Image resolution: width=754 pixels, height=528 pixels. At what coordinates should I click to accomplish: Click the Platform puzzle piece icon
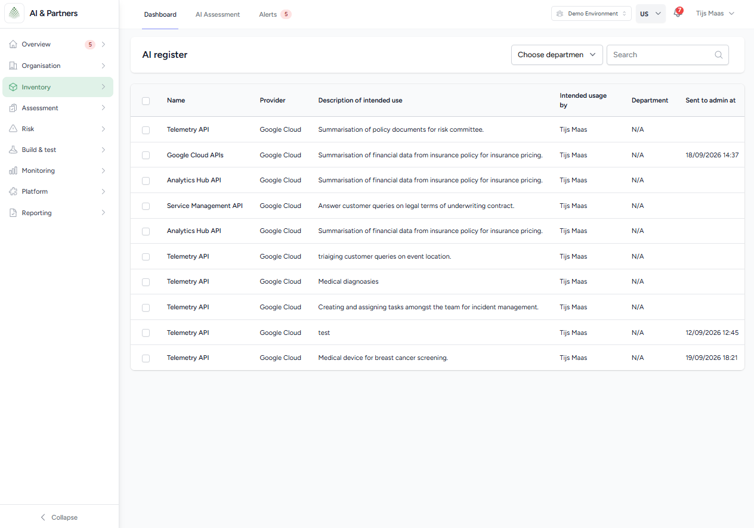click(x=13, y=191)
